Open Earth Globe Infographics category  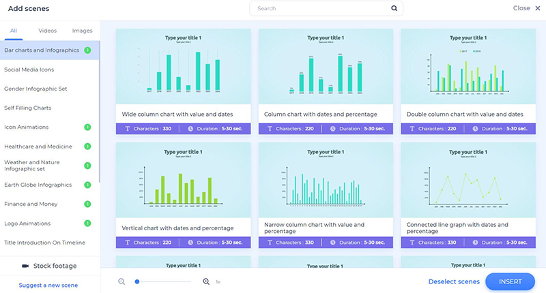pyautogui.click(x=49, y=185)
